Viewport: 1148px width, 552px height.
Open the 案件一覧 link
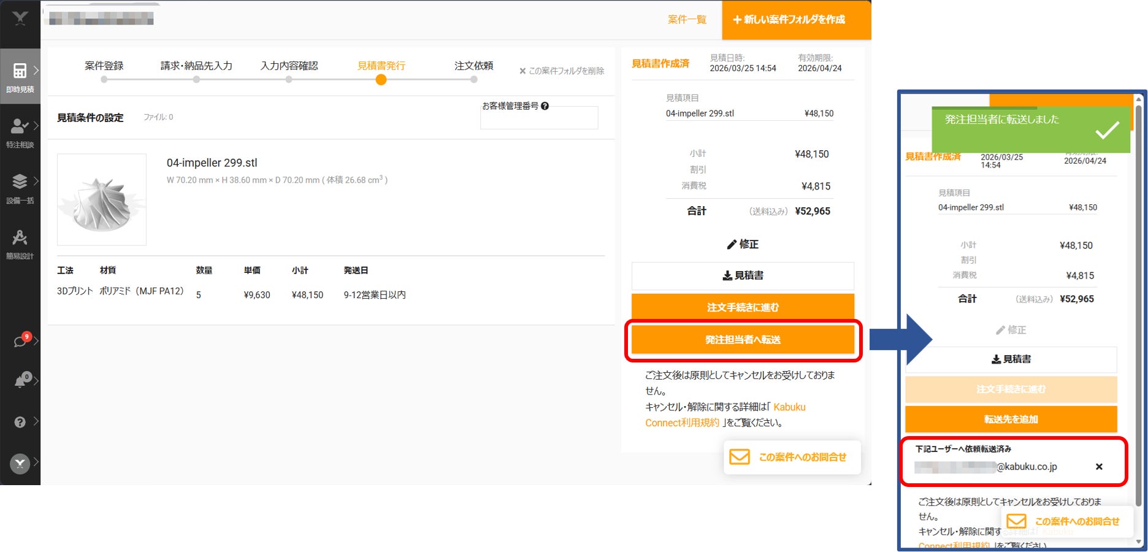[687, 20]
